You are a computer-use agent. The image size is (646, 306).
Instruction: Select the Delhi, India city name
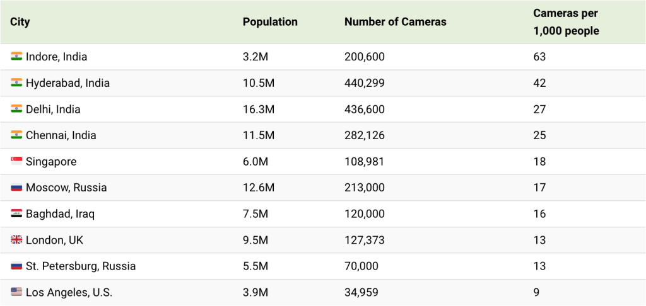53,110
